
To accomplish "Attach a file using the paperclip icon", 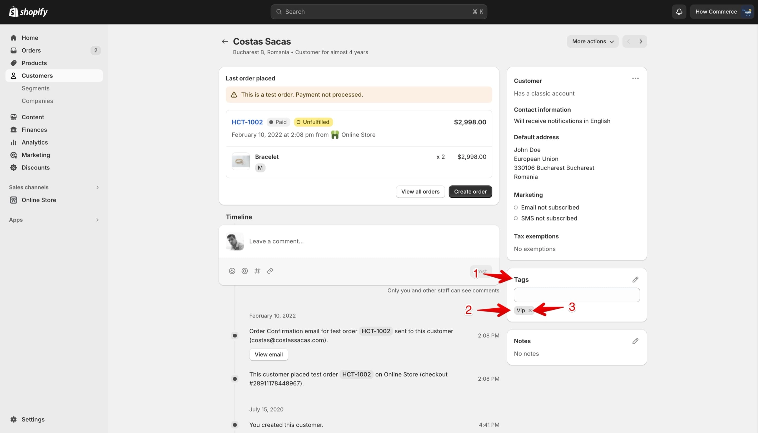I will click(x=270, y=271).
